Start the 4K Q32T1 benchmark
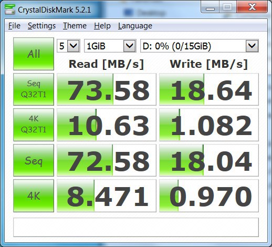This screenshot has height=247, width=272. pyautogui.click(x=34, y=125)
